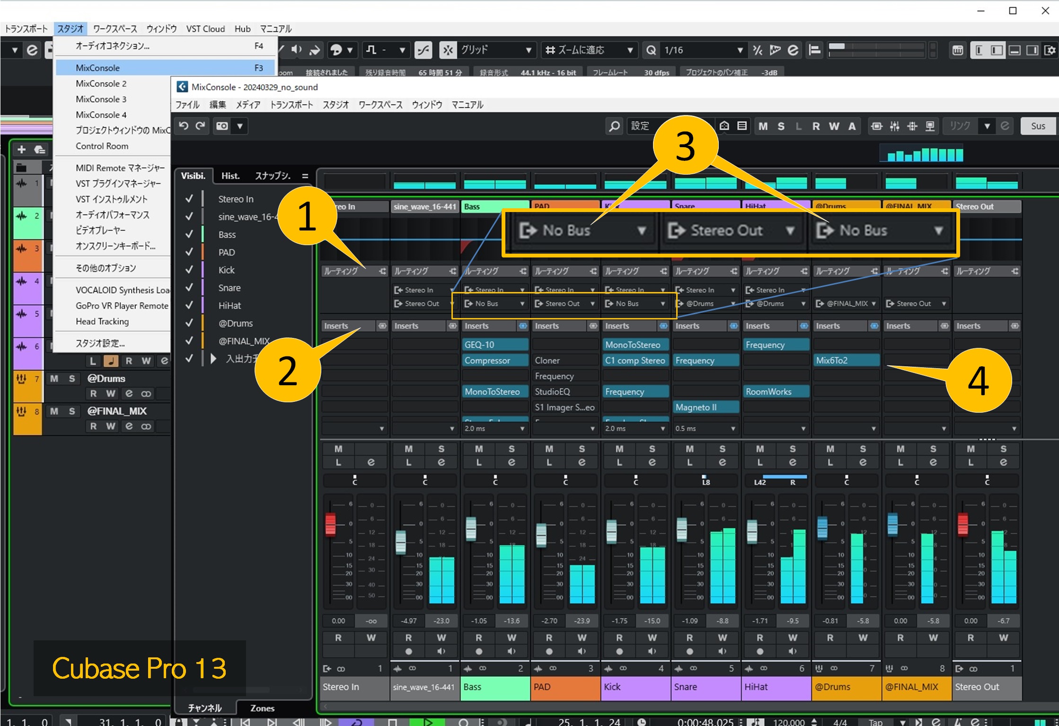Click the snap crosshair icon beside グリッド
The image size is (1059, 726).
point(448,50)
